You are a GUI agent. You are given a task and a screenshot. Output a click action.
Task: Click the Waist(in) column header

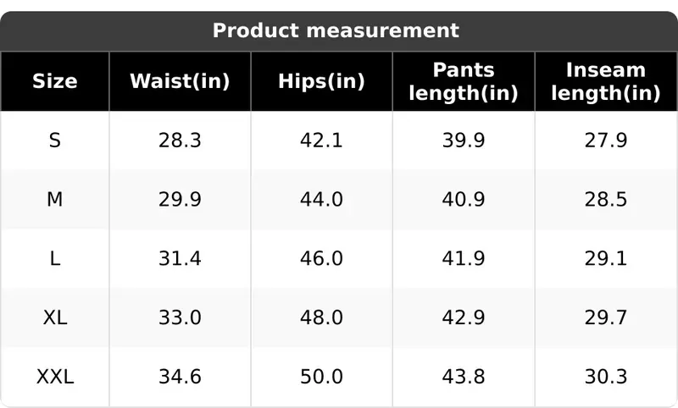(180, 81)
